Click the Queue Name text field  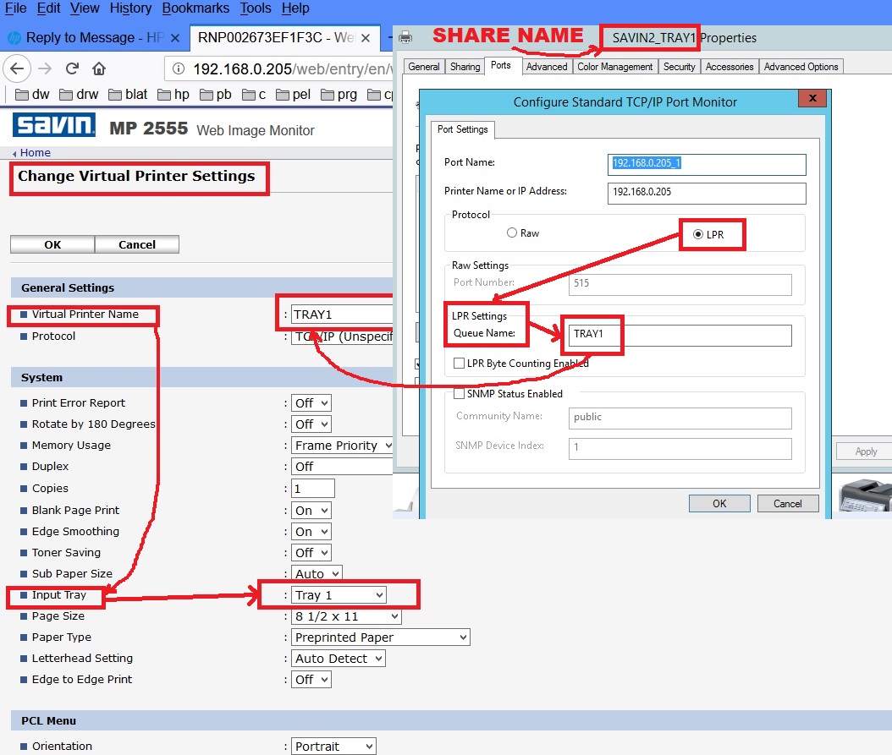point(680,335)
